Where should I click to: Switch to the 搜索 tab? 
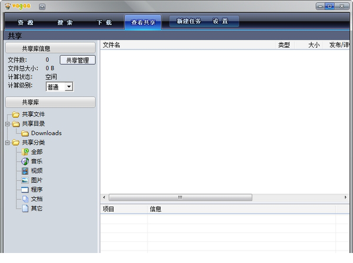click(65, 22)
